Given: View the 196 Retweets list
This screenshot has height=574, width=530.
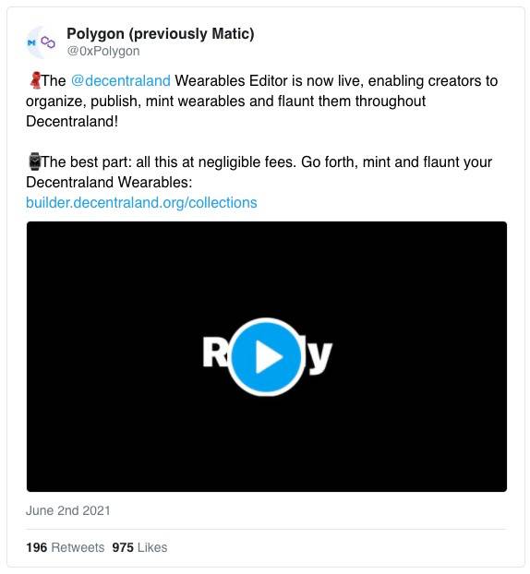Looking at the screenshot, I should tap(66, 547).
